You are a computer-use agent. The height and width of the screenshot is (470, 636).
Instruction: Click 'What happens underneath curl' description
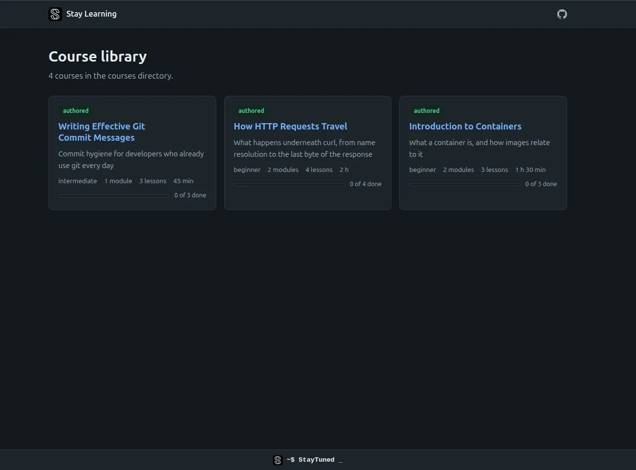(304, 149)
